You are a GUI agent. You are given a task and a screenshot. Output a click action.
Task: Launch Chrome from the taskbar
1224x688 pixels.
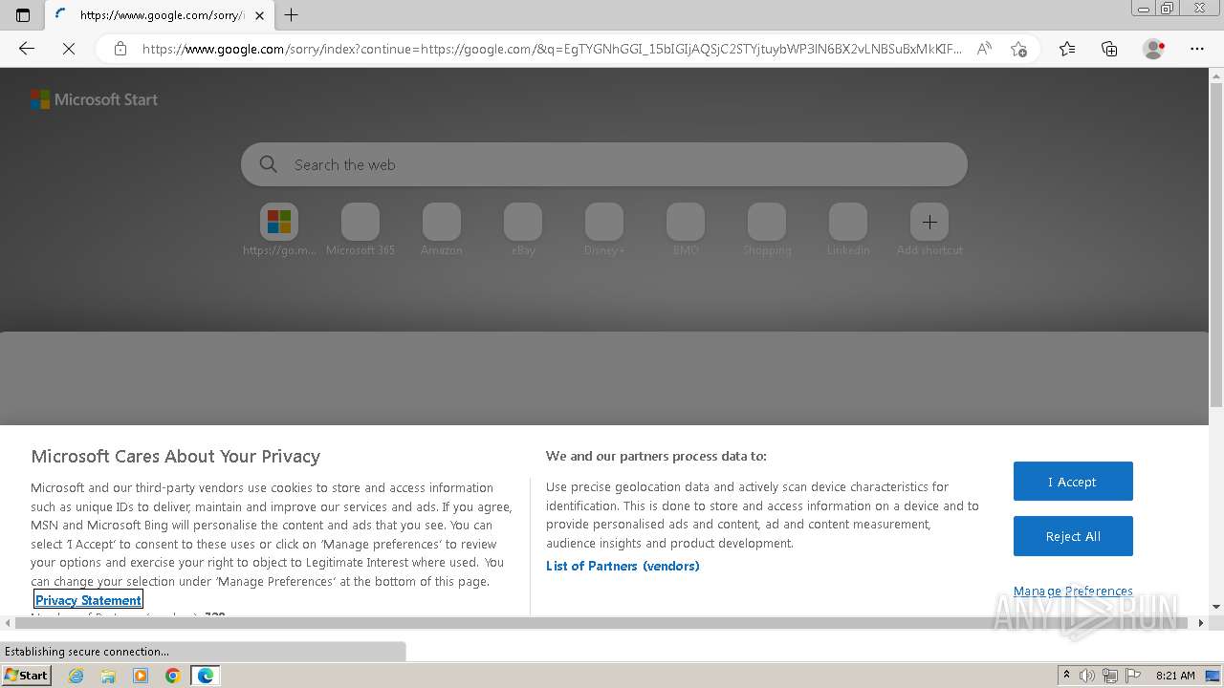[173, 676]
